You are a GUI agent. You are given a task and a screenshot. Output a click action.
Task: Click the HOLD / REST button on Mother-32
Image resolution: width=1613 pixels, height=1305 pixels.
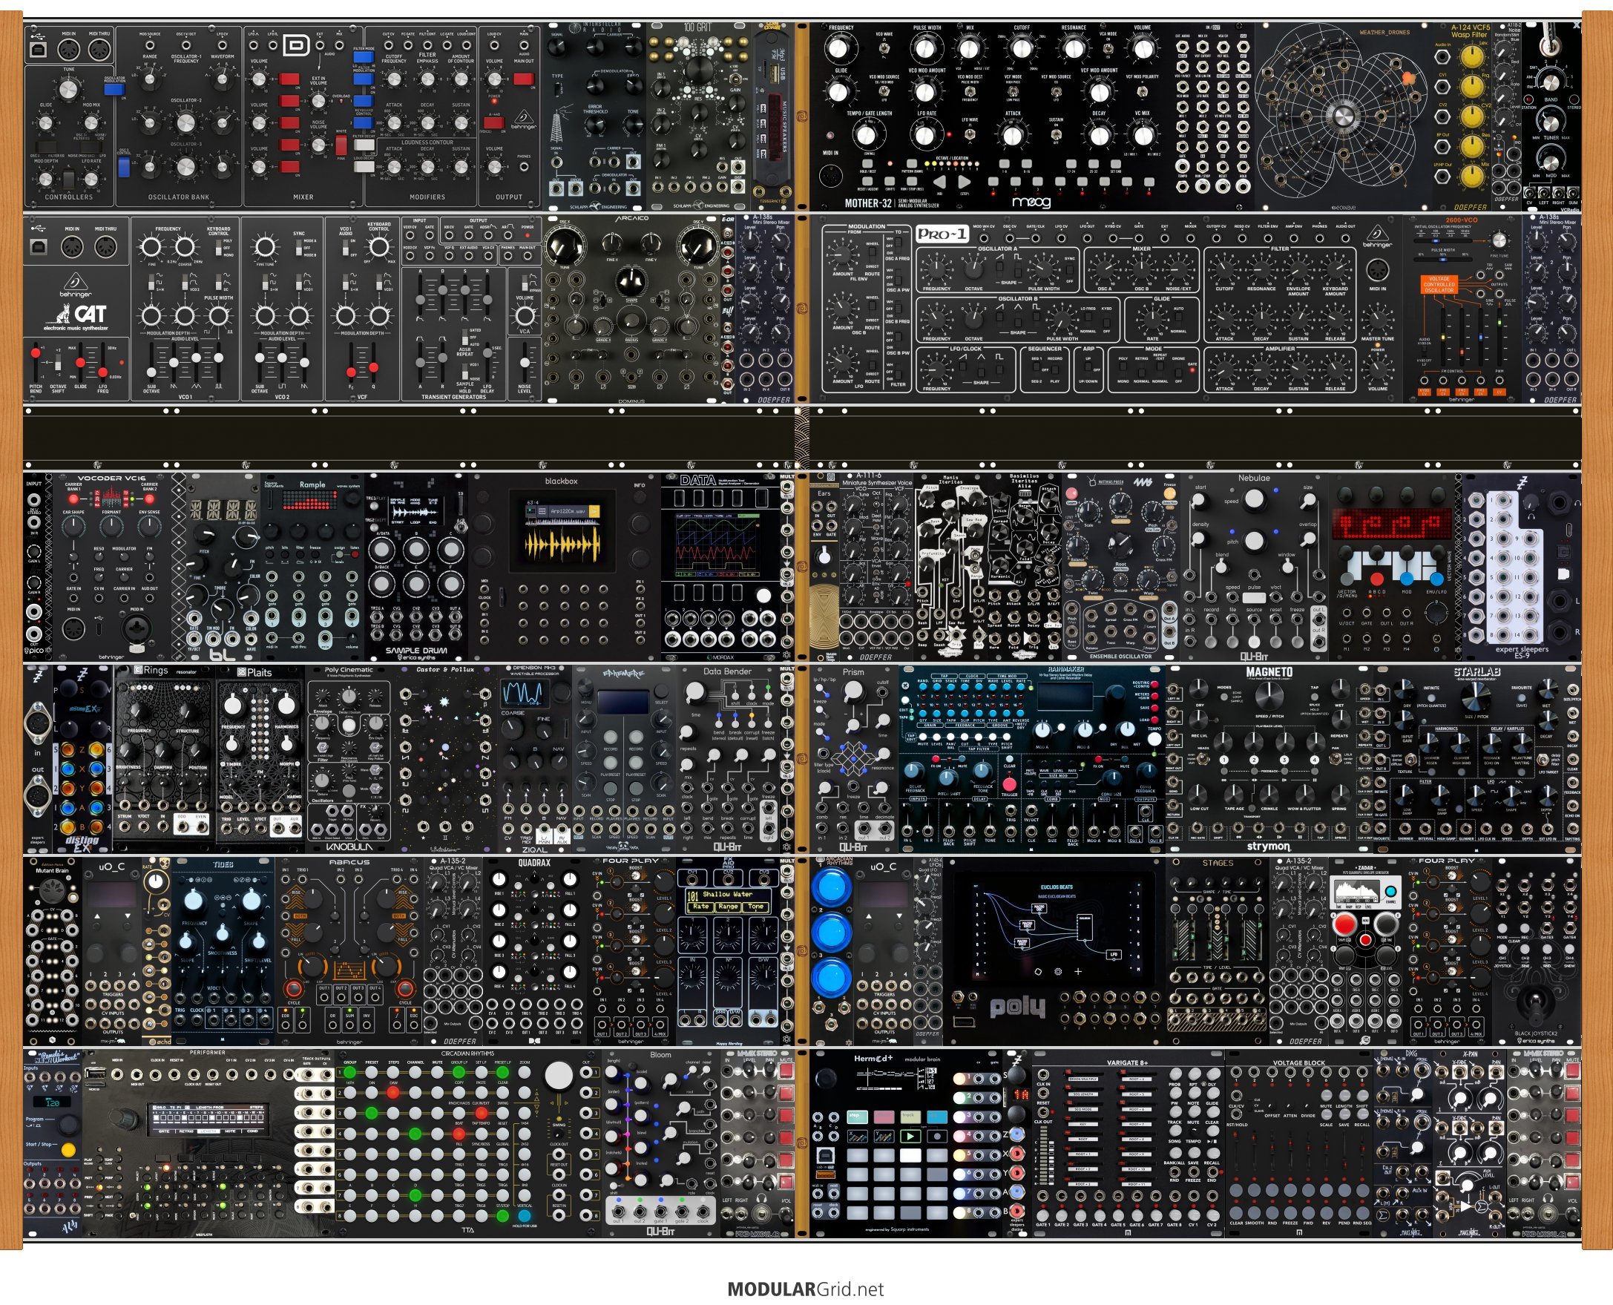(867, 163)
